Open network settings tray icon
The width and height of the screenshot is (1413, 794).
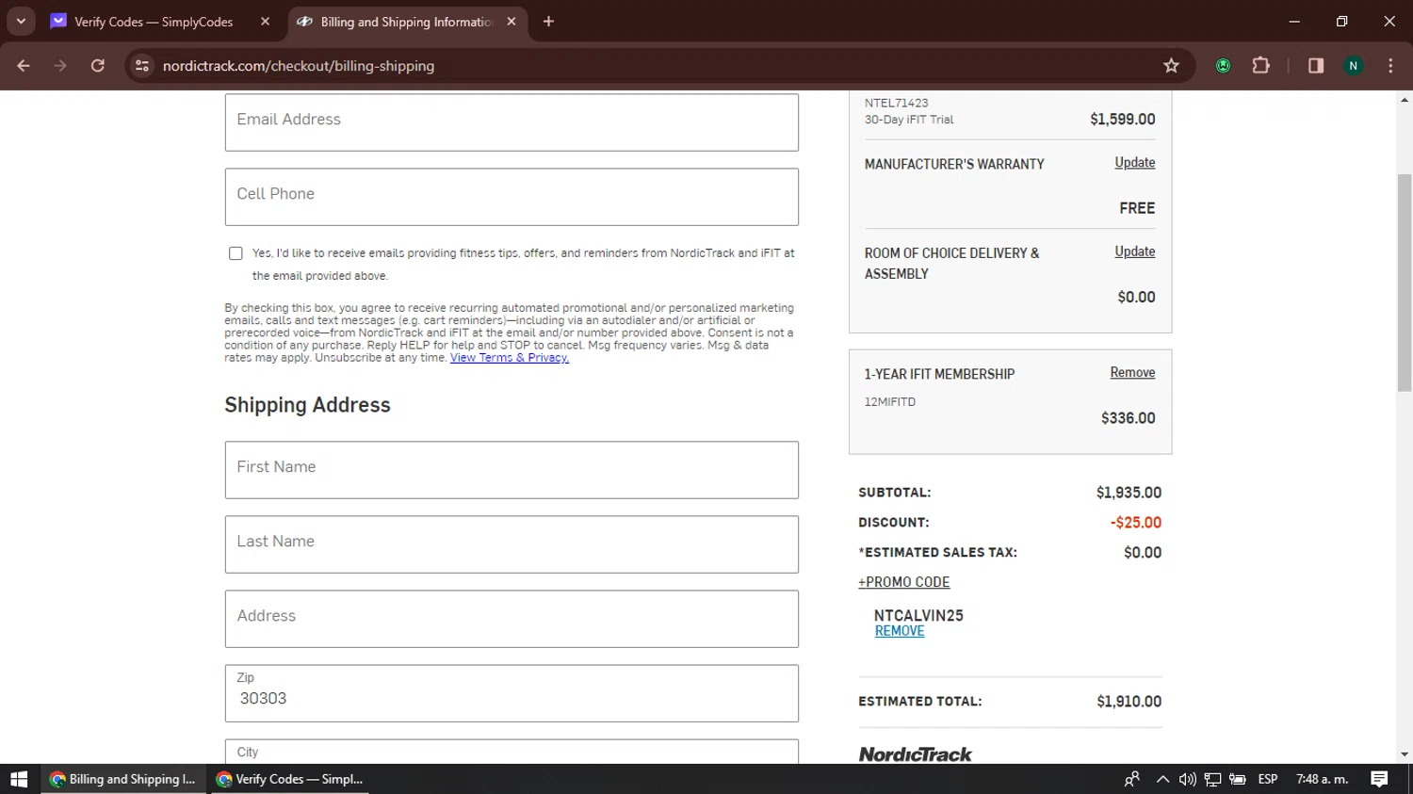click(x=1212, y=779)
